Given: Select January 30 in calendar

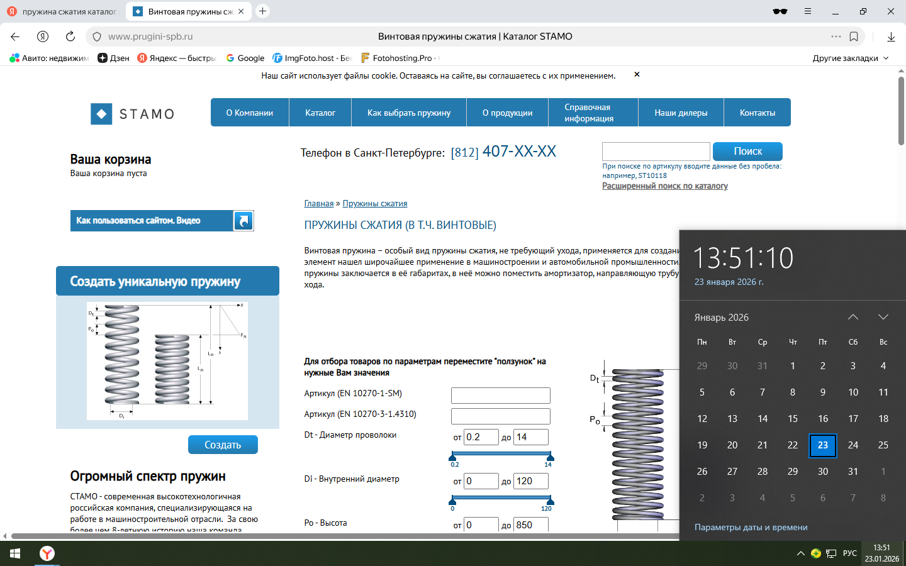Looking at the screenshot, I should (823, 471).
